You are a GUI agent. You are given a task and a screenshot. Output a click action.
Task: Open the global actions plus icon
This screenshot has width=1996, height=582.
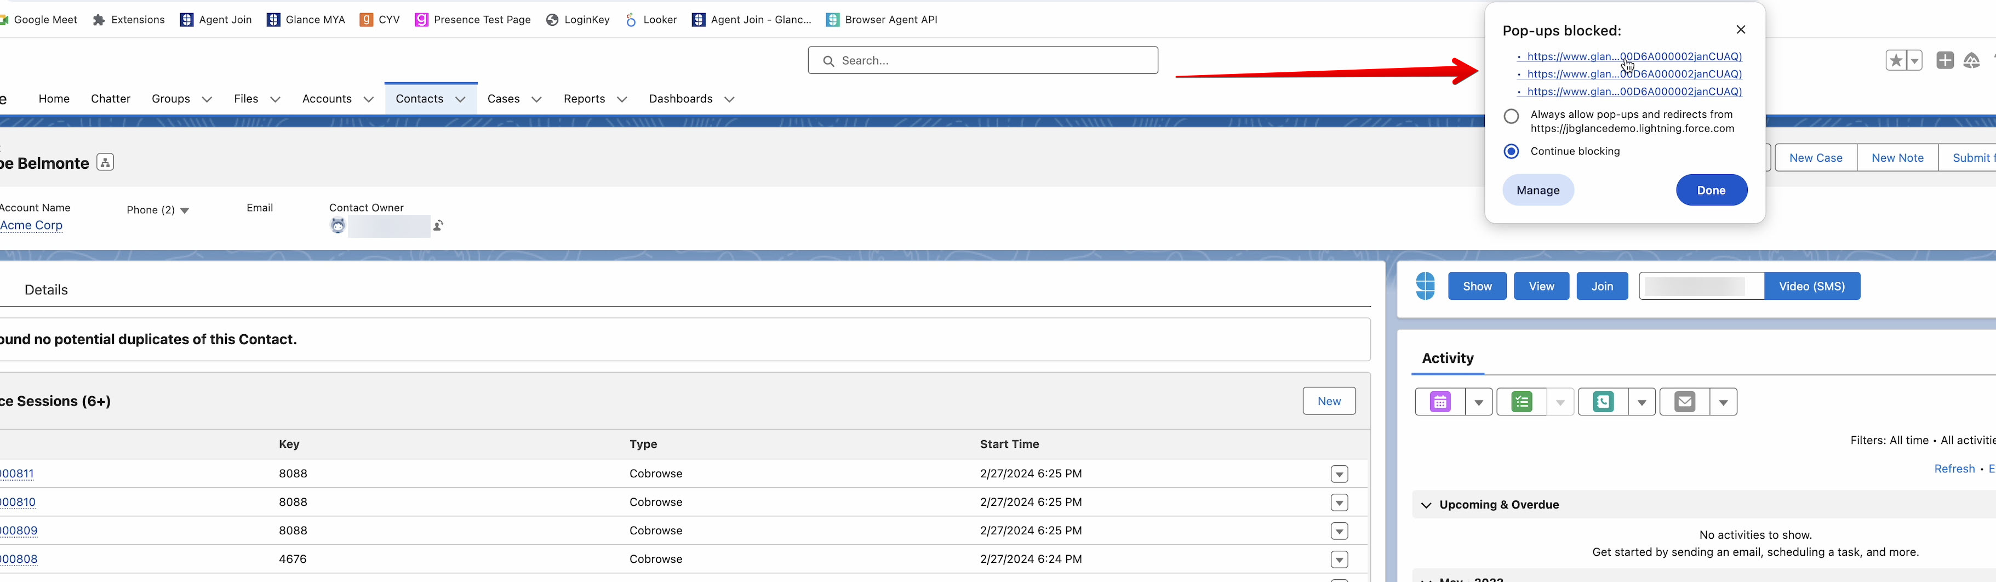[1944, 60]
